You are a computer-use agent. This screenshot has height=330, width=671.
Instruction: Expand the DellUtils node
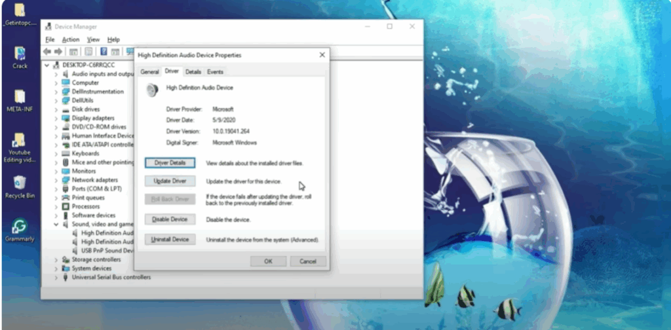56,100
